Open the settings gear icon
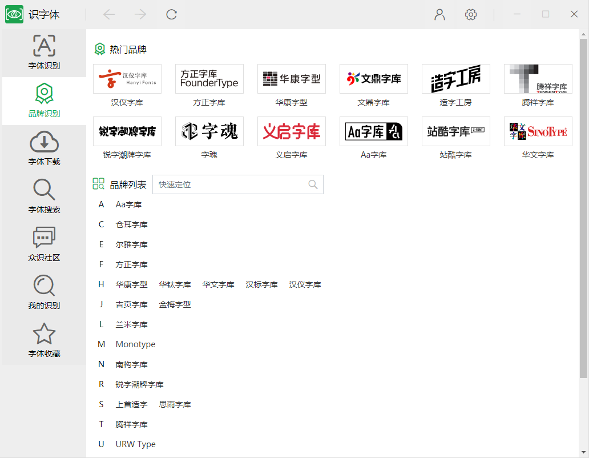589x458 pixels. pos(471,14)
